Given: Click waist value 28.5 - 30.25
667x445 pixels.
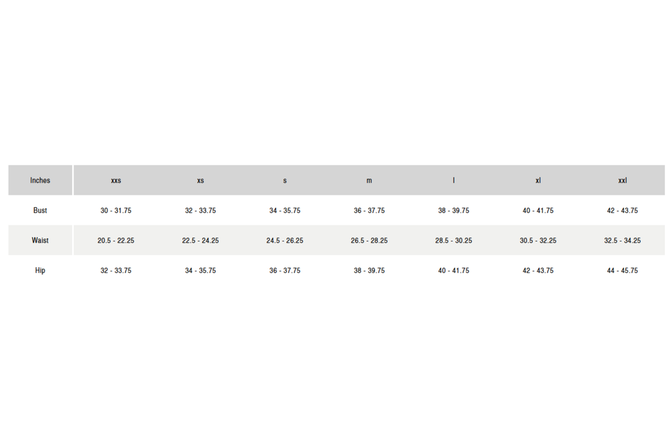Looking at the screenshot, I should (x=453, y=240).
